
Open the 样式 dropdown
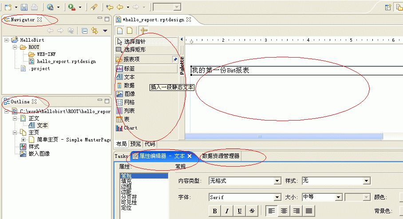(x=367, y=181)
